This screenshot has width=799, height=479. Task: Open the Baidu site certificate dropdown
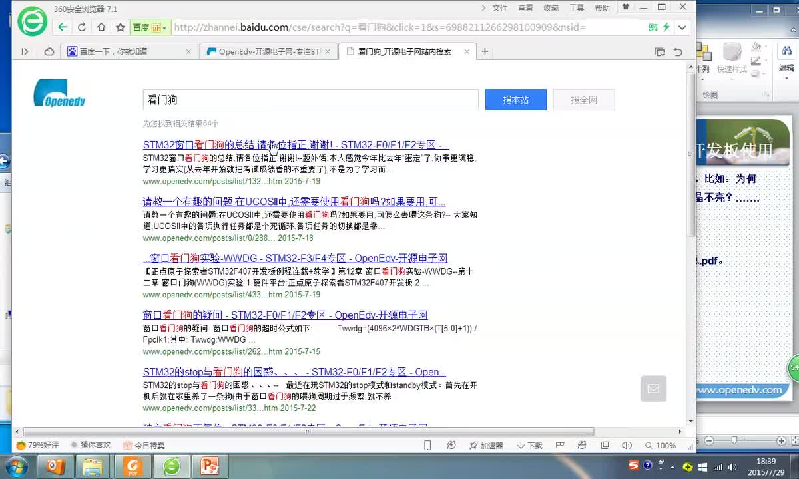150,27
